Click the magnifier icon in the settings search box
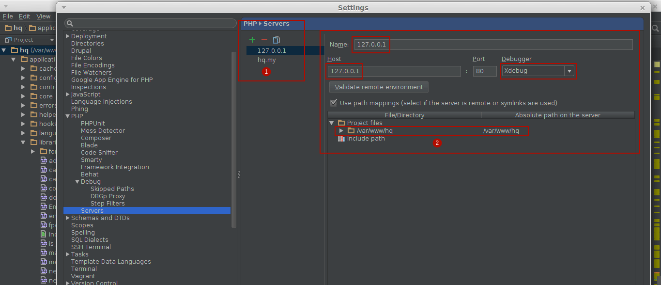Image resolution: width=661 pixels, height=285 pixels. click(69, 23)
